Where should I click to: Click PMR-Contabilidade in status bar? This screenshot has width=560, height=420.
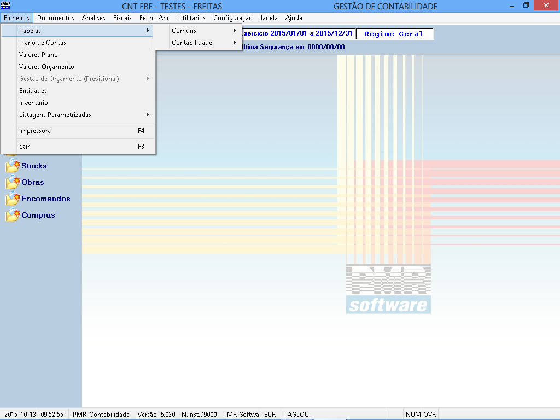[x=101, y=415]
